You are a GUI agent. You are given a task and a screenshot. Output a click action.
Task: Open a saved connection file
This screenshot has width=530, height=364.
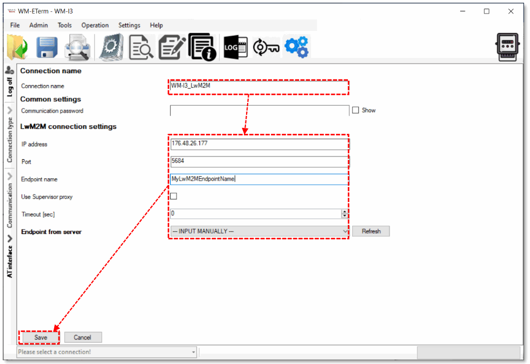tap(16, 47)
